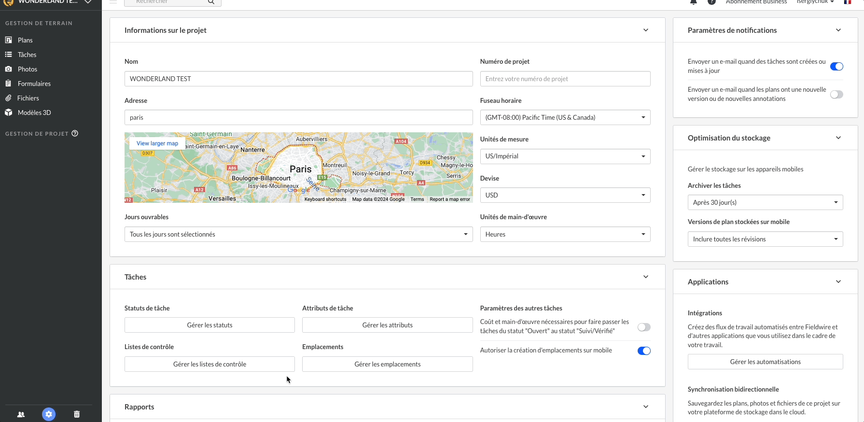The width and height of the screenshot is (864, 422).
Task: Click the hamburger menu icon
Action: 113,2
